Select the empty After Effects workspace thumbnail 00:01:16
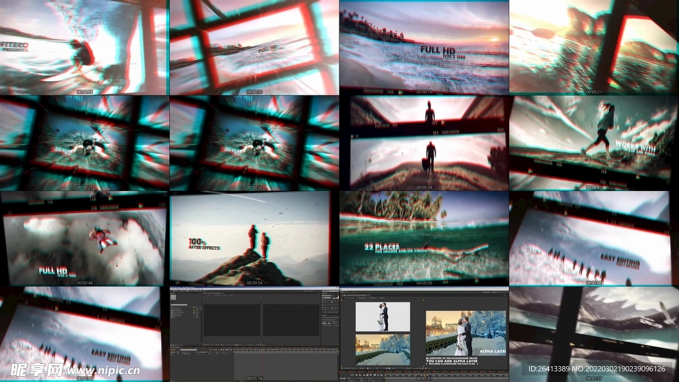Viewport: 679px width, 382px height. tap(254, 334)
